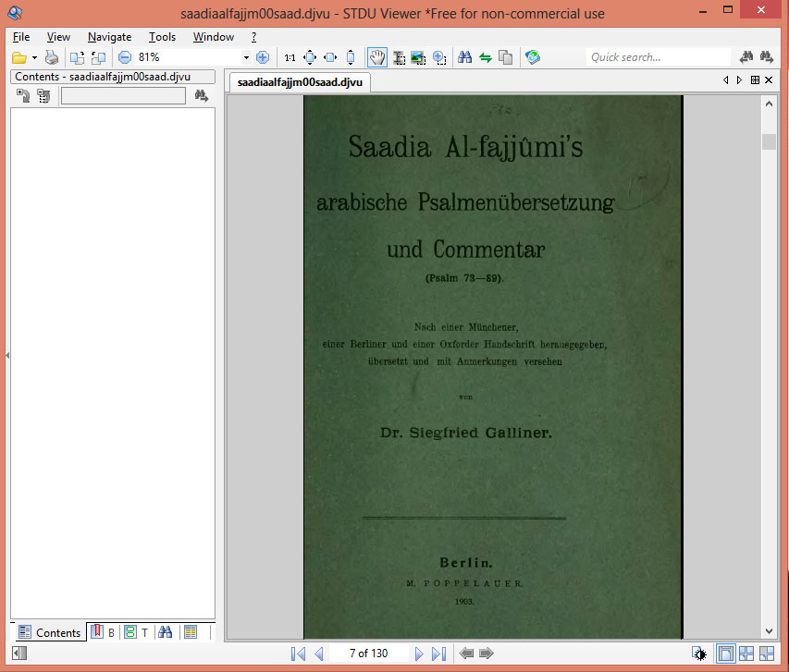This screenshot has height=672, width=789.
Task: Jump to the first page
Action: pyautogui.click(x=298, y=654)
